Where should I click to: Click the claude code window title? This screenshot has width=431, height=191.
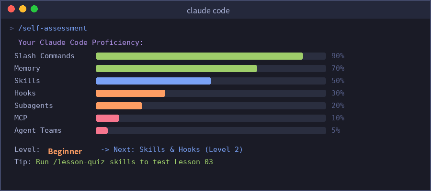click(208, 10)
